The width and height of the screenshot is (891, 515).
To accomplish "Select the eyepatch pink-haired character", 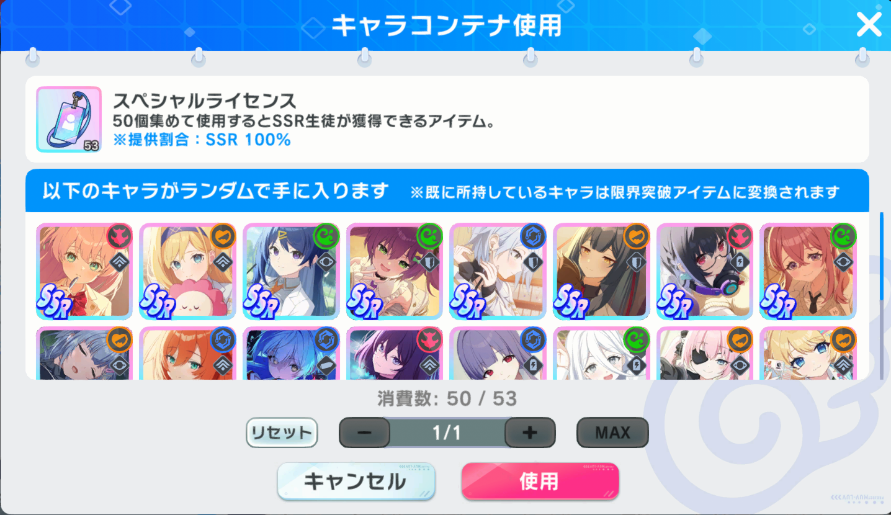I will 704,353.
